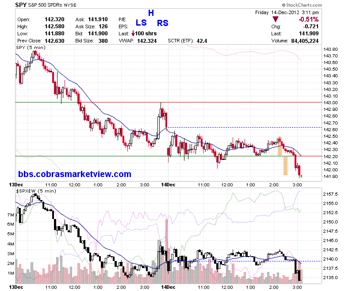
Task: Click the small red arrow beside 100 shrs
Action: pyautogui.click(x=133, y=34)
